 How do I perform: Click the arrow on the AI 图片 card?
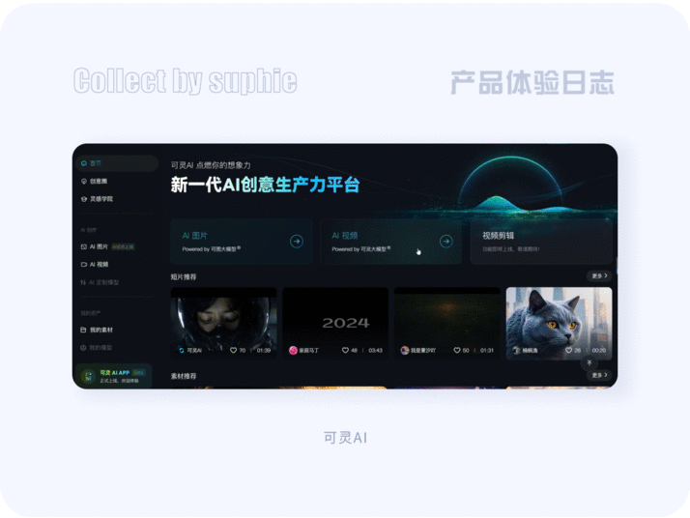pos(297,242)
